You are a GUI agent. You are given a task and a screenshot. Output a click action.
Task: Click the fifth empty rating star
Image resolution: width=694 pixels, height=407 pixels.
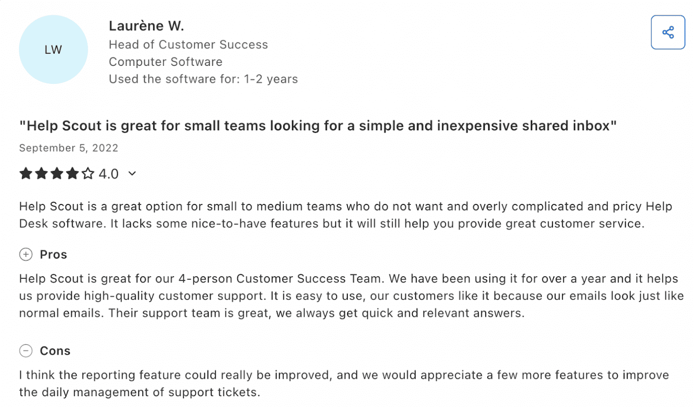coord(88,174)
